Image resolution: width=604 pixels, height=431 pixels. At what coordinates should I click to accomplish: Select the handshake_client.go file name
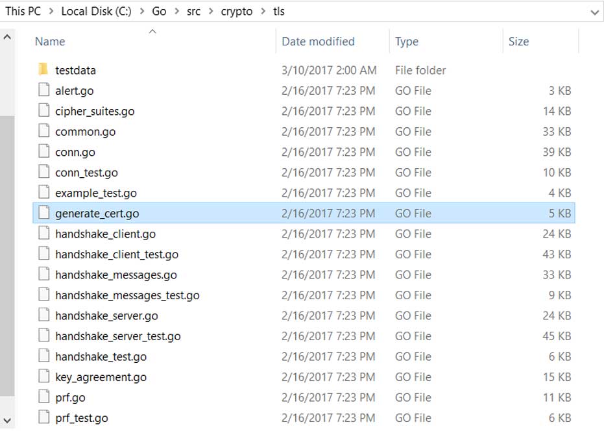(x=106, y=234)
